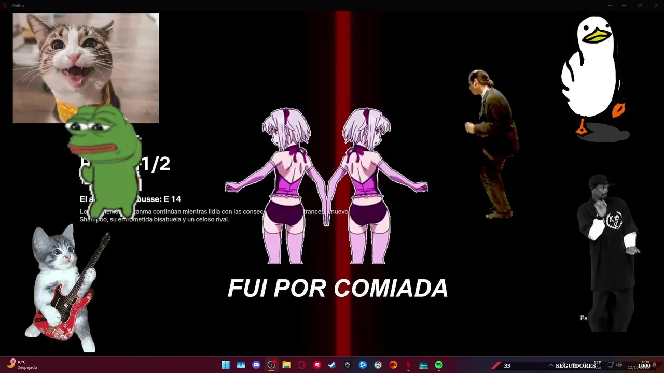
Task: Show hidden system tray icons
Action: click(x=551, y=365)
